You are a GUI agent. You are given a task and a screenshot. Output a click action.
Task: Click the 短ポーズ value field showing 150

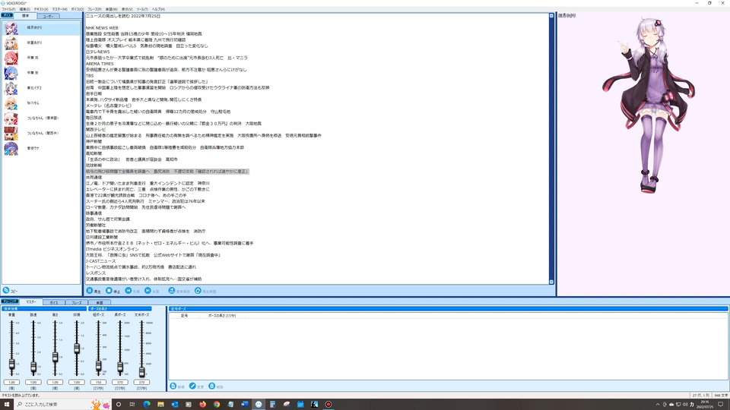coord(98,382)
